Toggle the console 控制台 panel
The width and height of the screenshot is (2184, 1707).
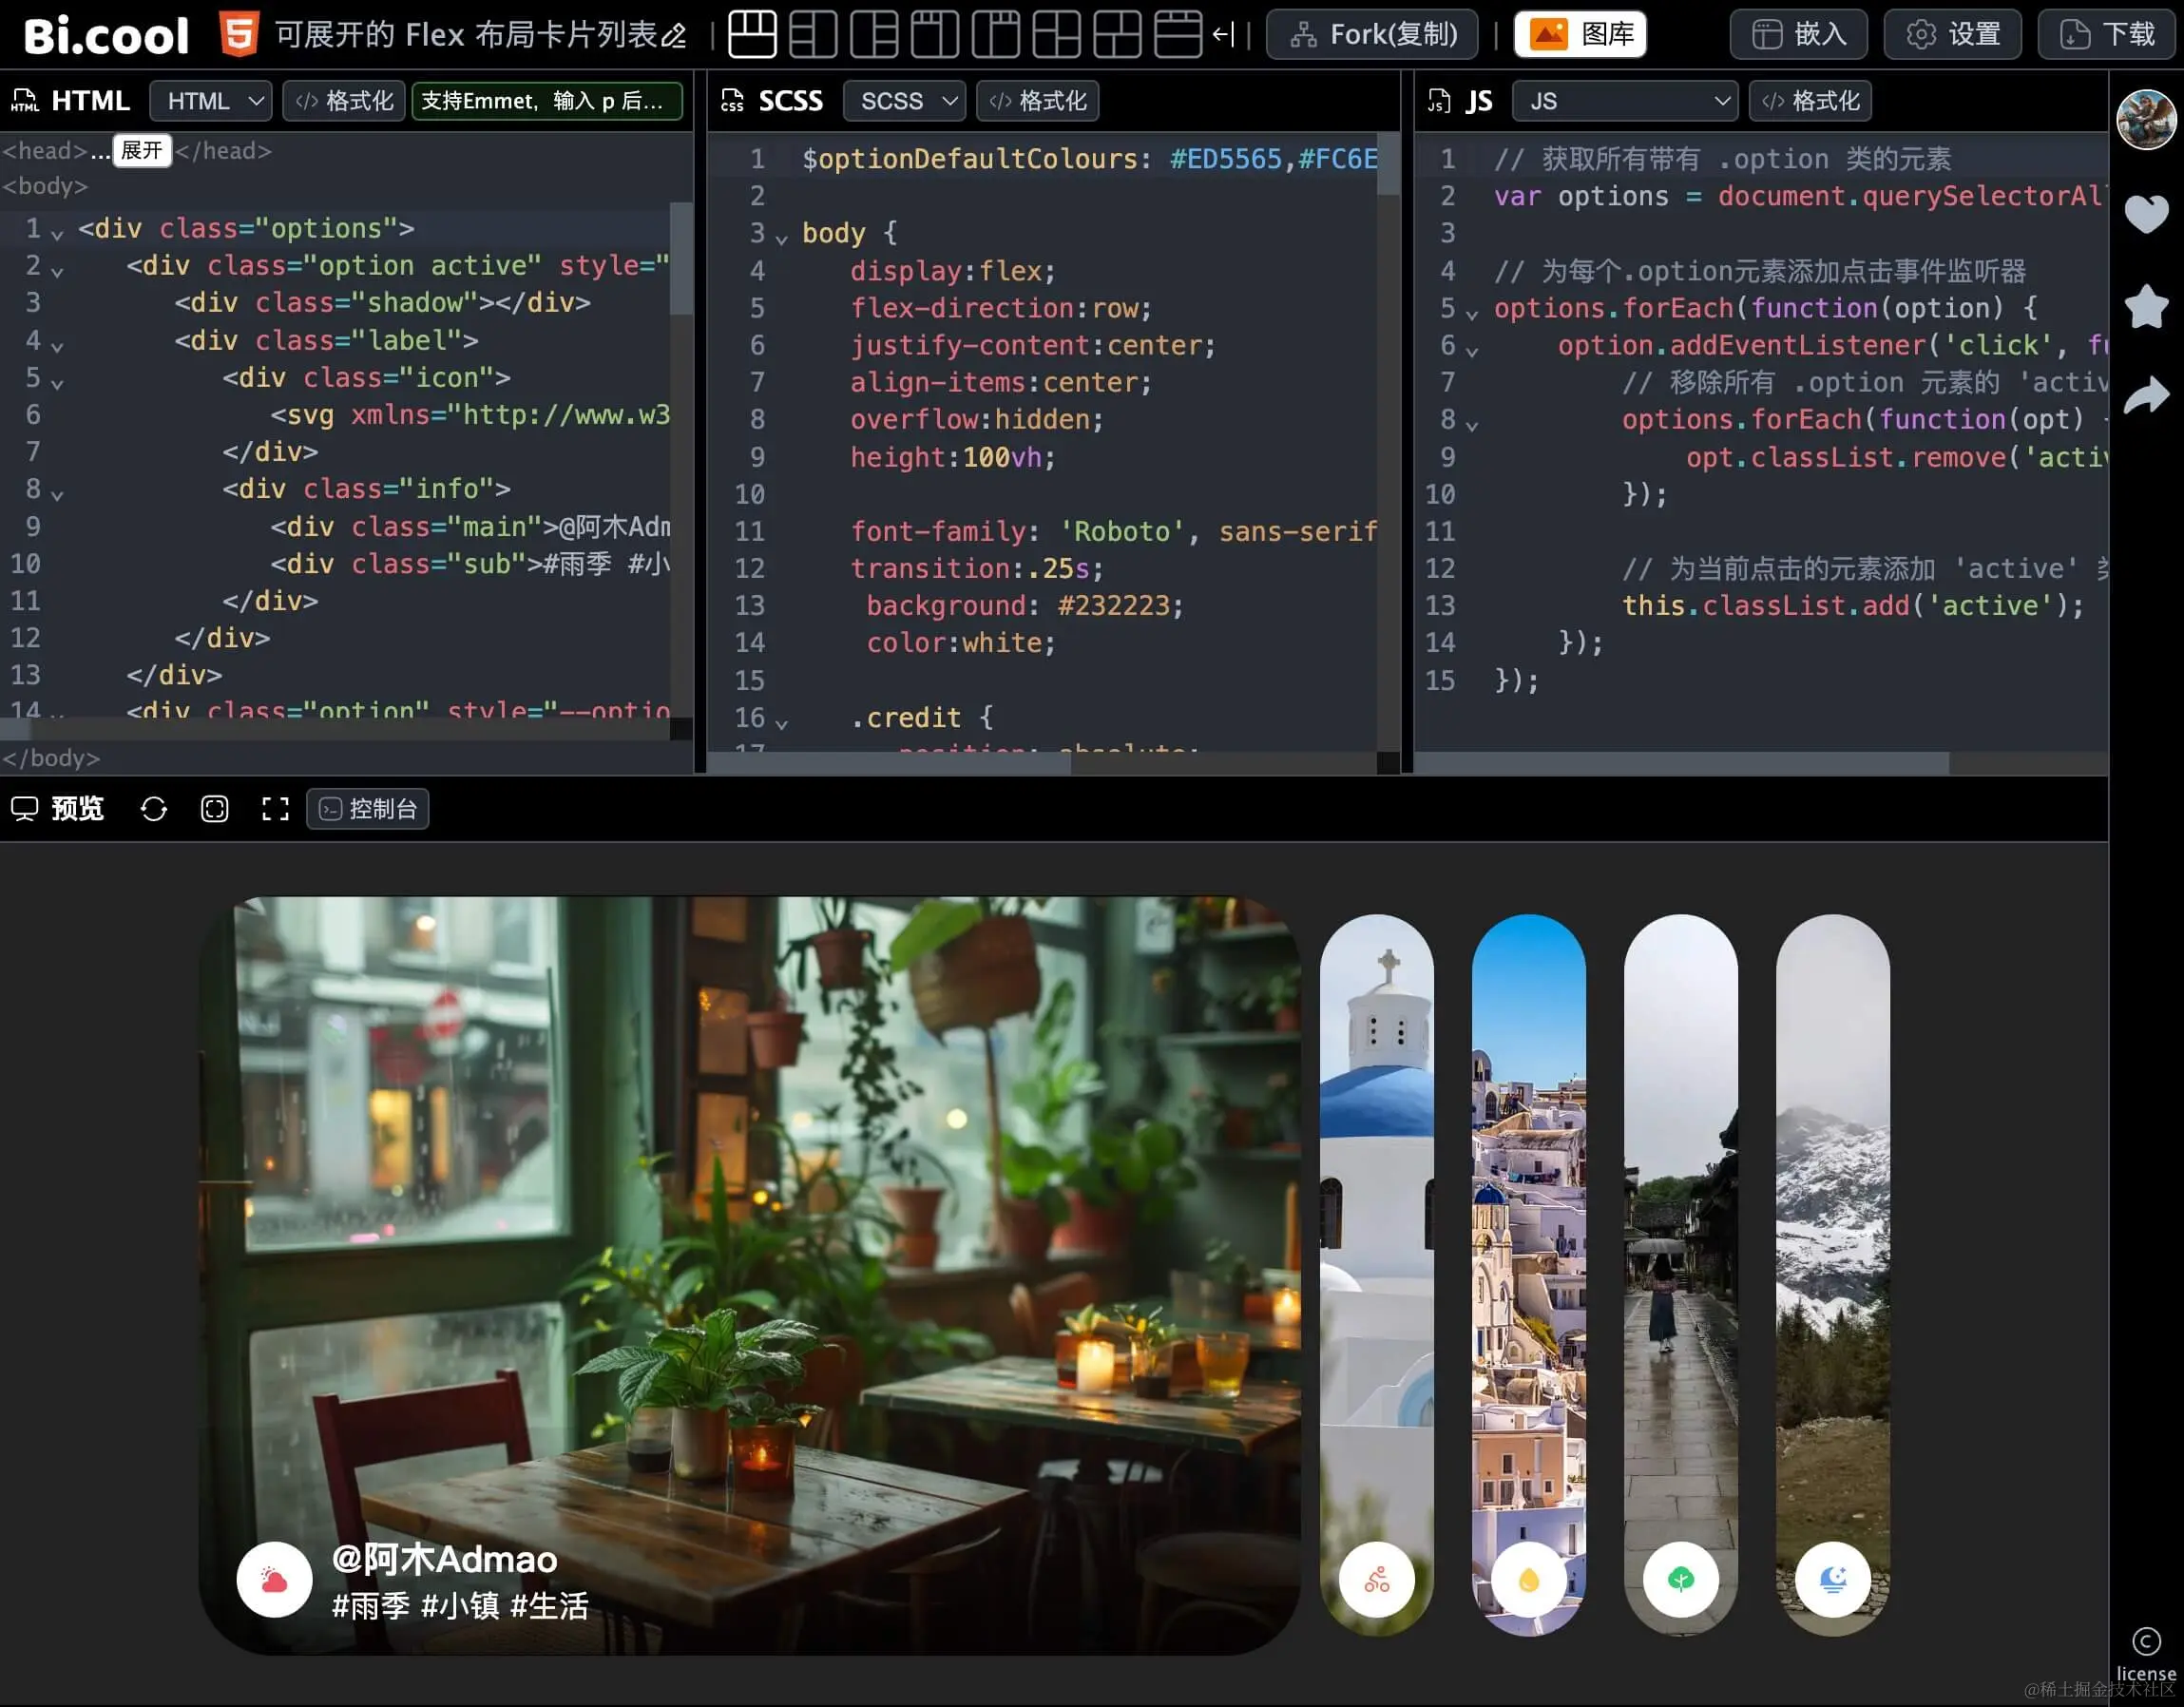(x=368, y=809)
